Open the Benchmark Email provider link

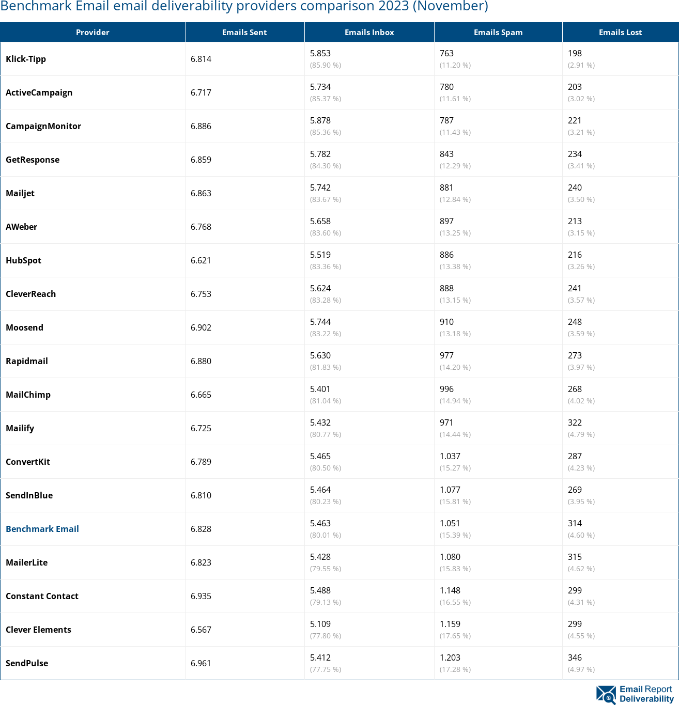pyautogui.click(x=42, y=529)
